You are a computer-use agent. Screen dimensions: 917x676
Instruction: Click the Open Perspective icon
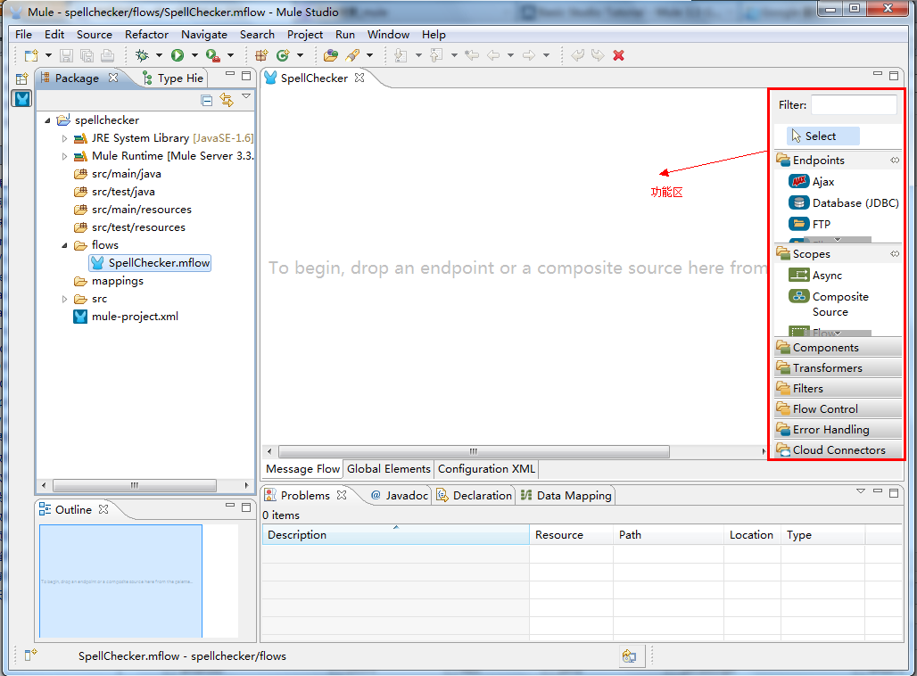pyautogui.click(x=21, y=78)
